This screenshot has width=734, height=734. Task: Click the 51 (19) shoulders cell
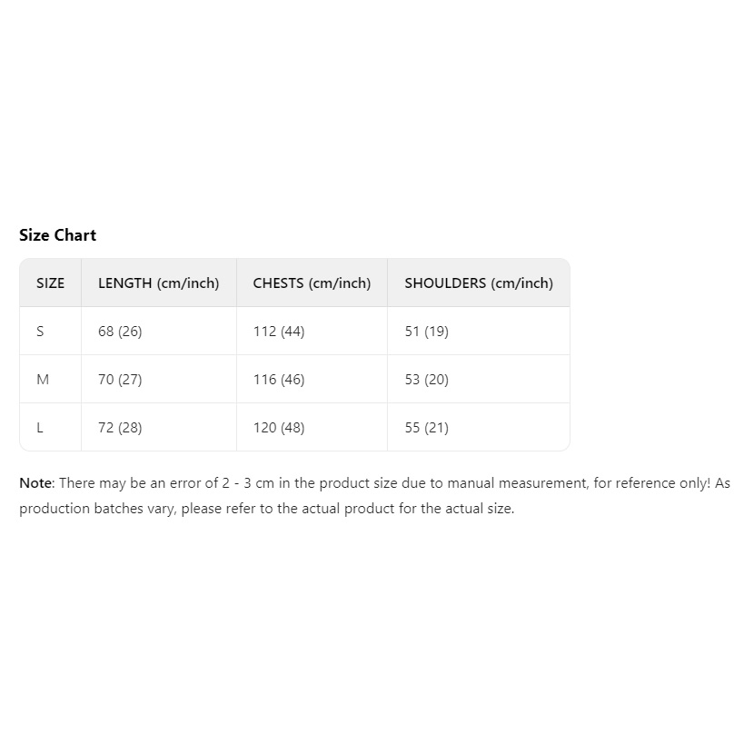tap(427, 332)
